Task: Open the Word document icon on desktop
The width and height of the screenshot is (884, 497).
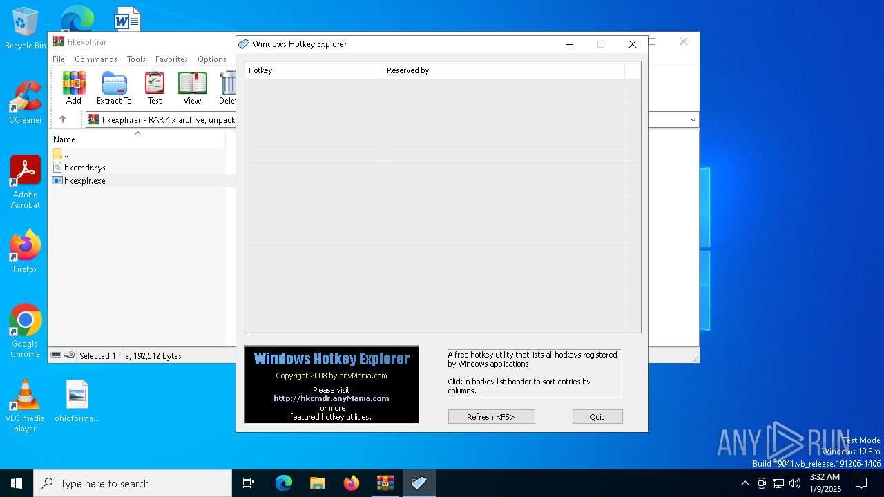Action: (x=127, y=19)
